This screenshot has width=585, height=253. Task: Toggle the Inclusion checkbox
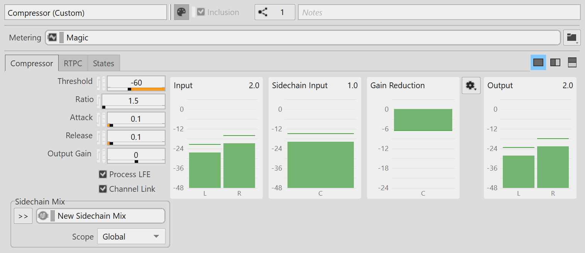tap(201, 12)
